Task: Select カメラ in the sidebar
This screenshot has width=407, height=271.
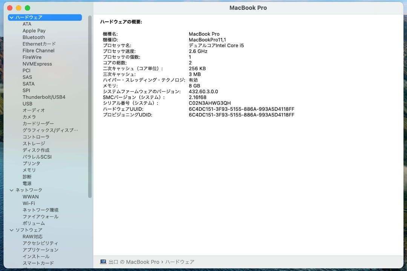Action: tap(29, 117)
